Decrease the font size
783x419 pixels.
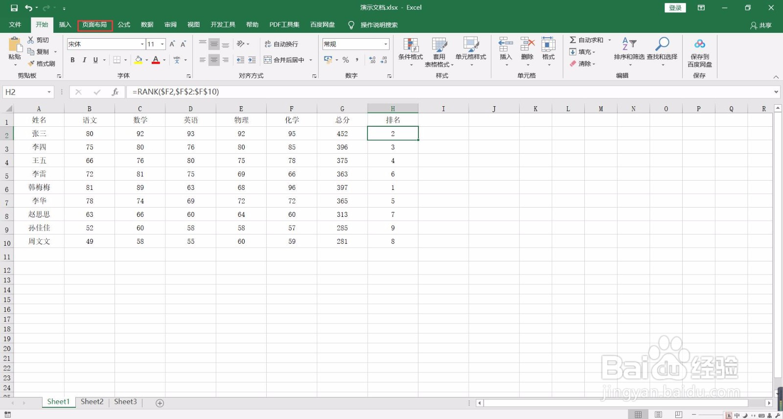coord(184,44)
